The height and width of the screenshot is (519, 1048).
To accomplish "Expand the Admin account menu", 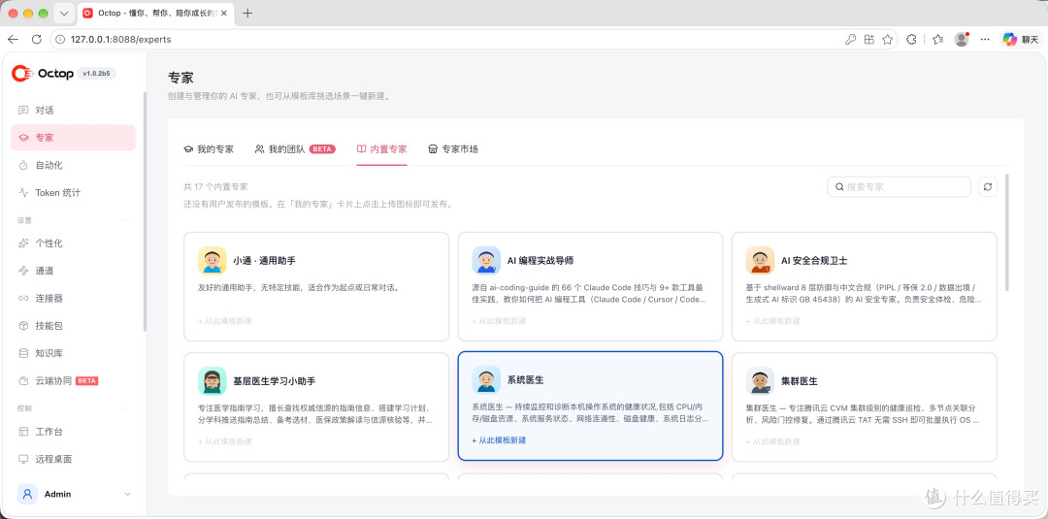I will coord(128,495).
